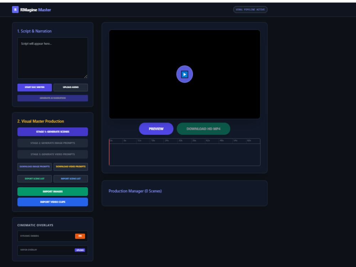
Task: Click Download HD MP4 button
Action: (203, 129)
